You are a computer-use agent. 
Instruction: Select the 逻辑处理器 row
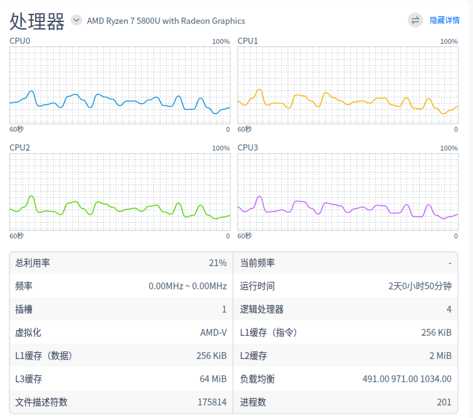(x=346, y=309)
